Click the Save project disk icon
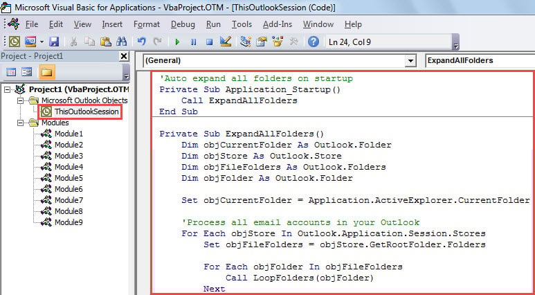The height and width of the screenshot is (295, 535). click(54, 42)
